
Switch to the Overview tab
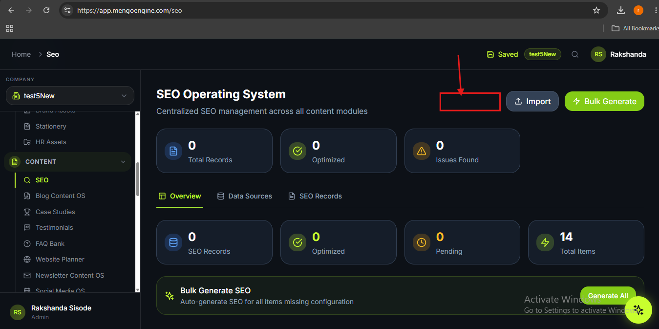(180, 196)
